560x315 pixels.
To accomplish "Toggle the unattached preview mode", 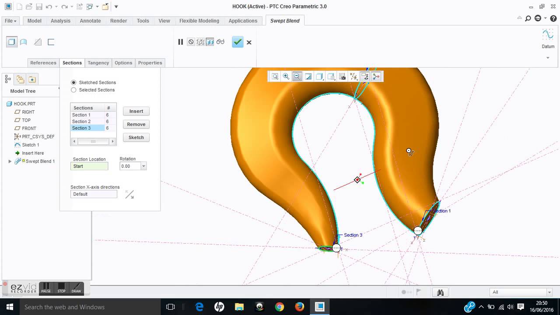I will click(200, 42).
